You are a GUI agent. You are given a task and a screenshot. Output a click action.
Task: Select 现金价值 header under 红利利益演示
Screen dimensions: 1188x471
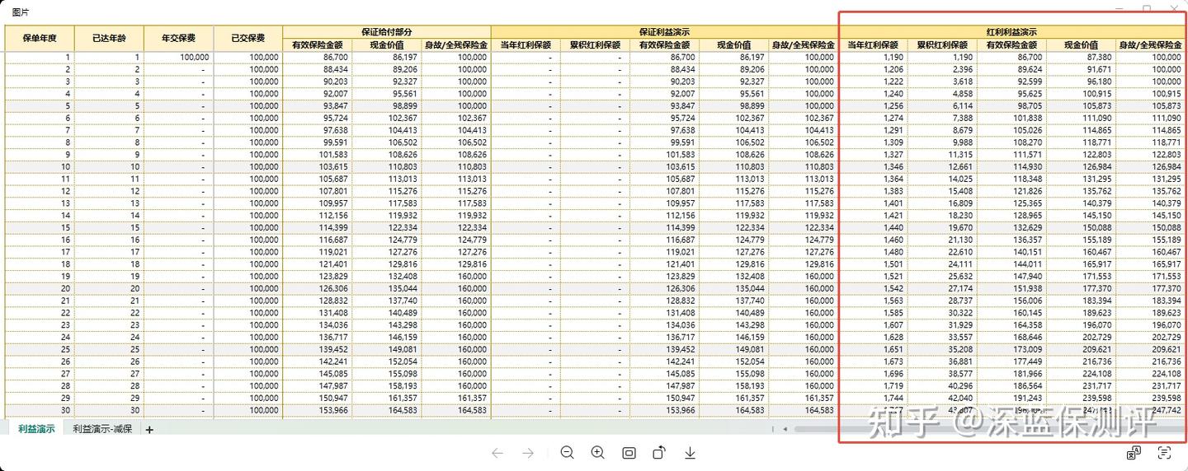(1081, 44)
